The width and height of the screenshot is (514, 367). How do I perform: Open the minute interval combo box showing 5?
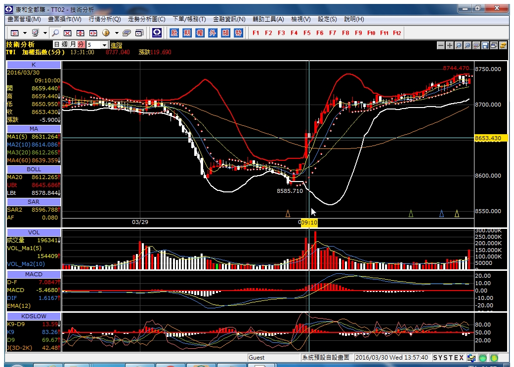tap(97, 45)
